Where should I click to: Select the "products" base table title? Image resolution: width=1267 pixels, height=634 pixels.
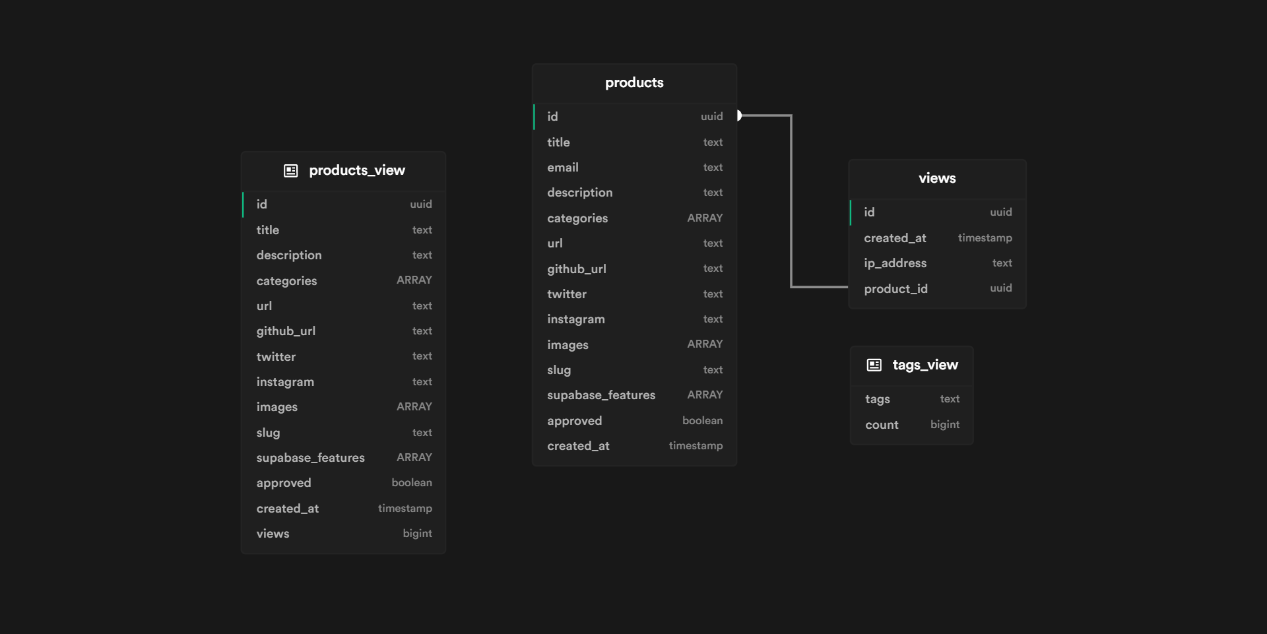634,82
